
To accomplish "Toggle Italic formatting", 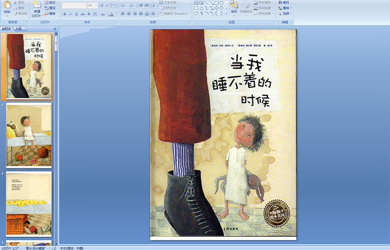I will tap(70, 14).
